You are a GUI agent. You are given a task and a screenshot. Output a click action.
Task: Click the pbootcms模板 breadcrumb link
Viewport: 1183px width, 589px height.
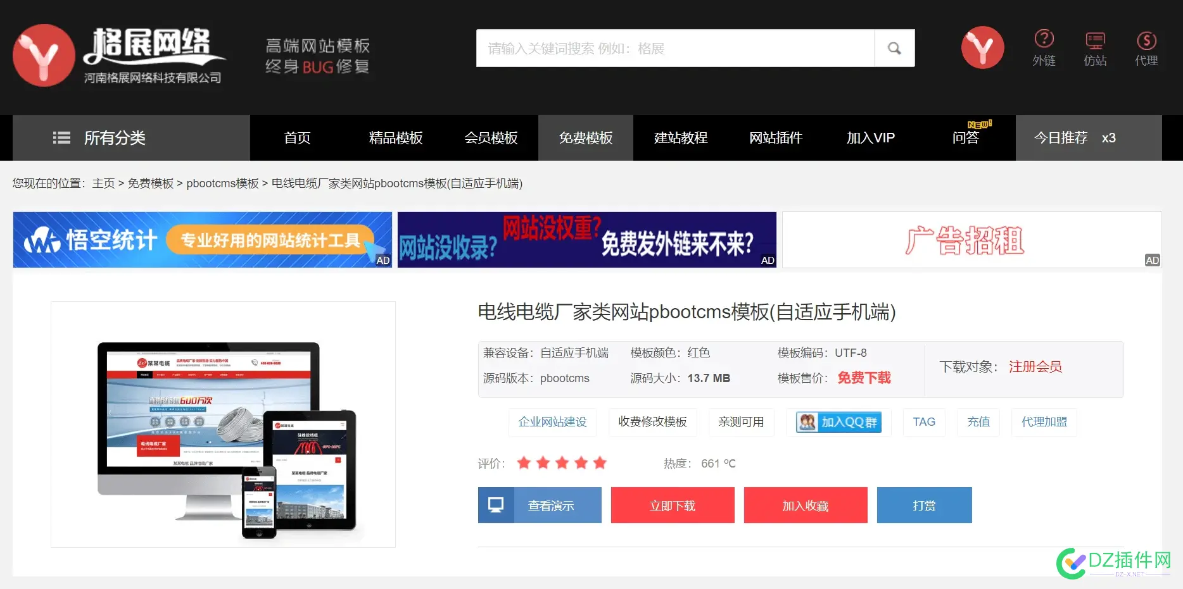pos(222,183)
